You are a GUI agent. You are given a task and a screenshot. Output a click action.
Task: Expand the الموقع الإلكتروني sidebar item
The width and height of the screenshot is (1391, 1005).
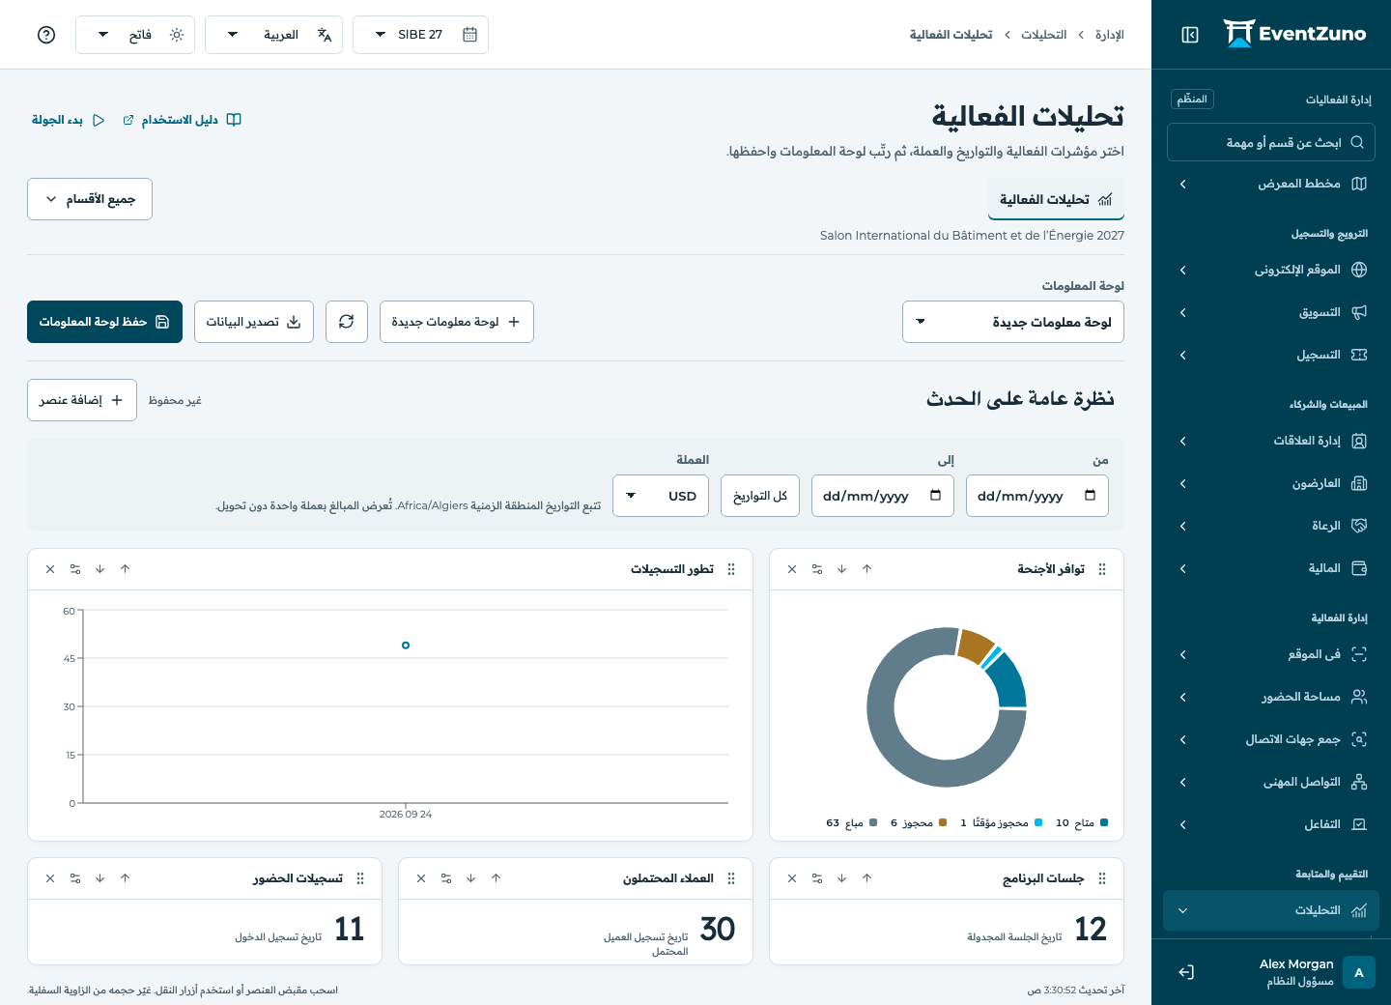pyautogui.click(x=1271, y=270)
